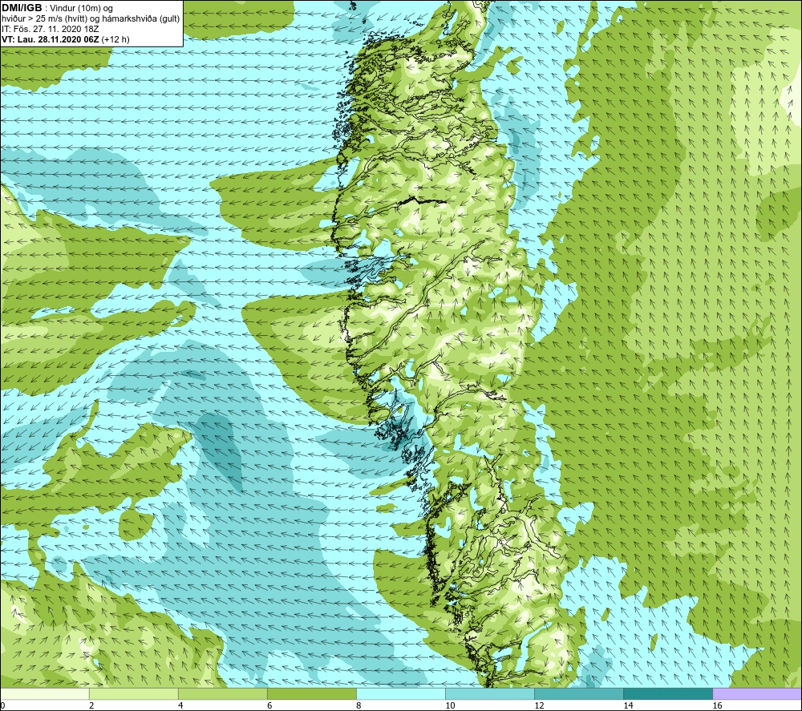Screen dimensions: 802x711
Task: Click the scale label '8'
Action: pyautogui.click(x=358, y=706)
